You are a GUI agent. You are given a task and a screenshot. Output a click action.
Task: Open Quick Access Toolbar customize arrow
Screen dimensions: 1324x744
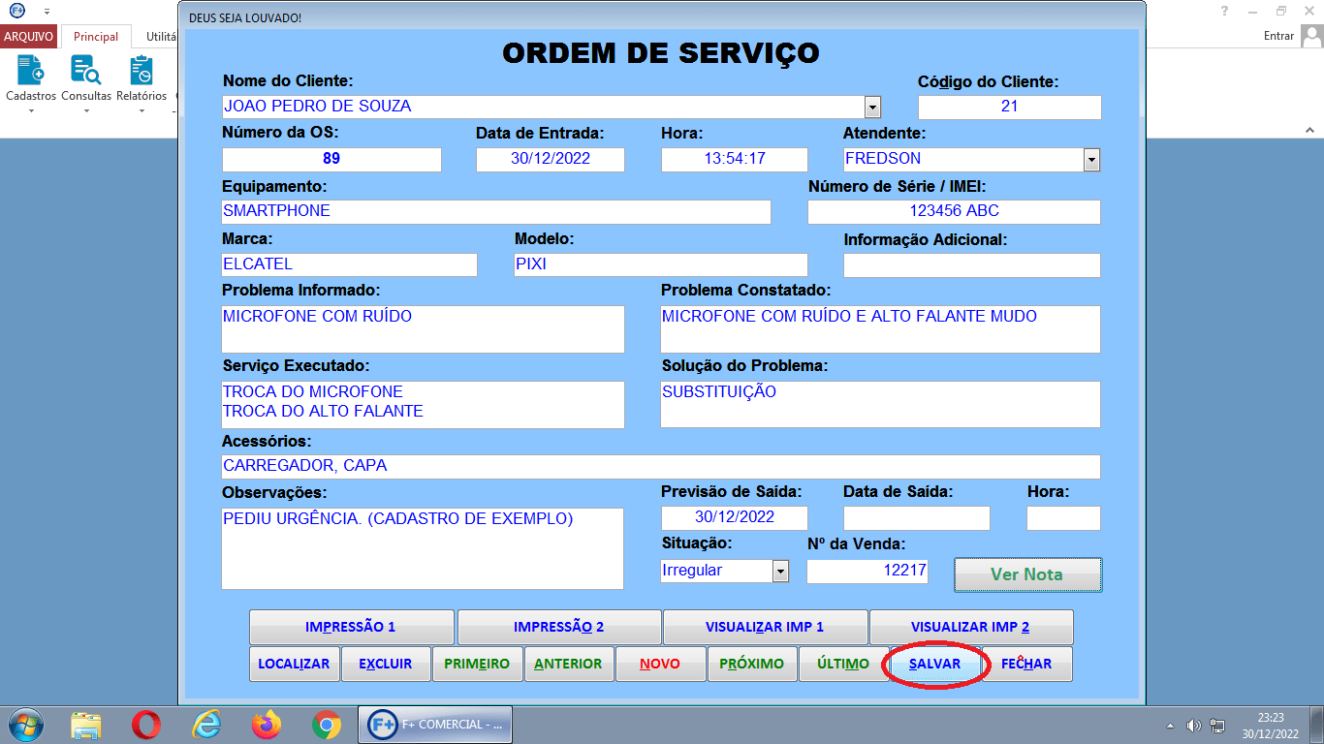click(x=47, y=11)
